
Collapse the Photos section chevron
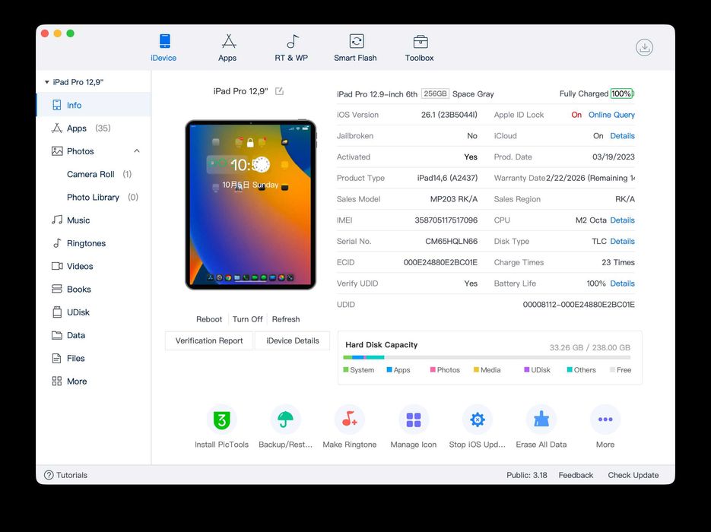pyautogui.click(x=137, y=151)
